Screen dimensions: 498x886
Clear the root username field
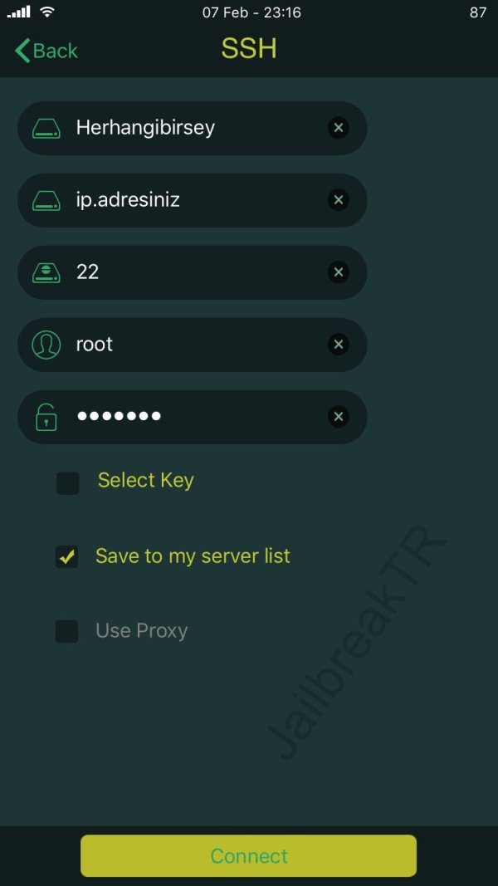pyautogui.click(x=338, y=345)
